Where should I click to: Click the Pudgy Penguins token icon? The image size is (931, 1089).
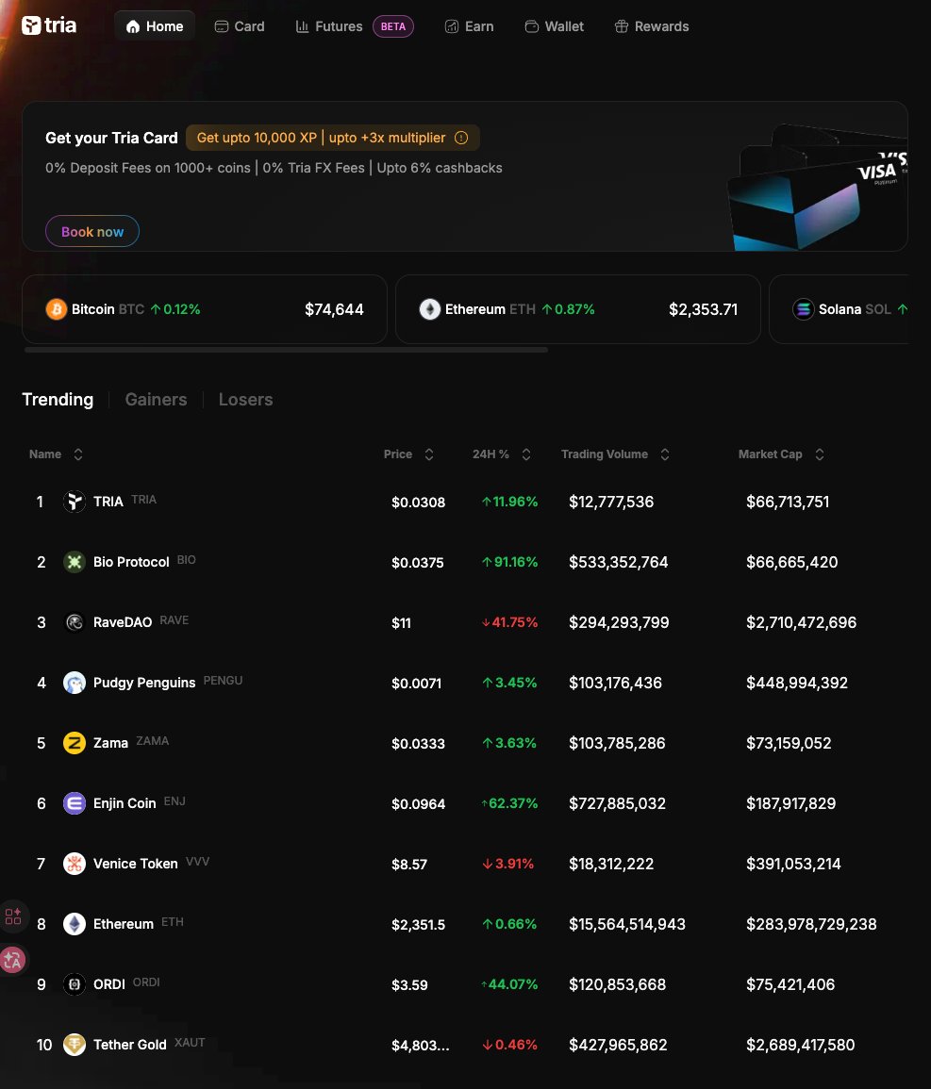pyautogui.click(x=75, y=683)
